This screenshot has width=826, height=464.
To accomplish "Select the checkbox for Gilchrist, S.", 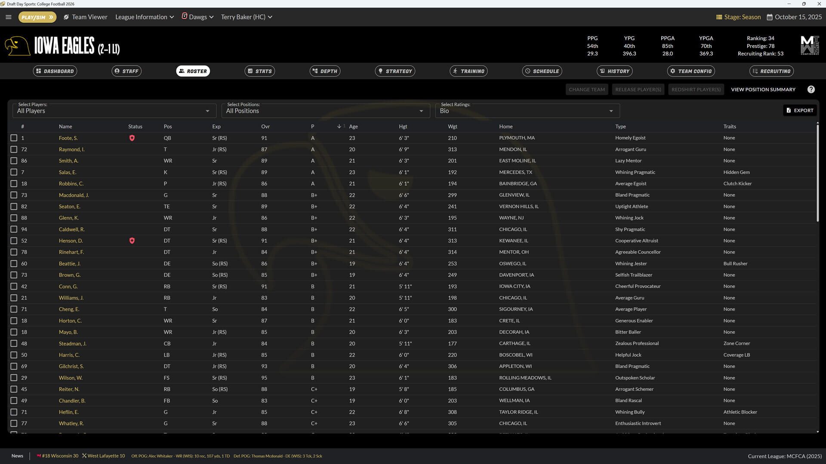I will (14, 366).
